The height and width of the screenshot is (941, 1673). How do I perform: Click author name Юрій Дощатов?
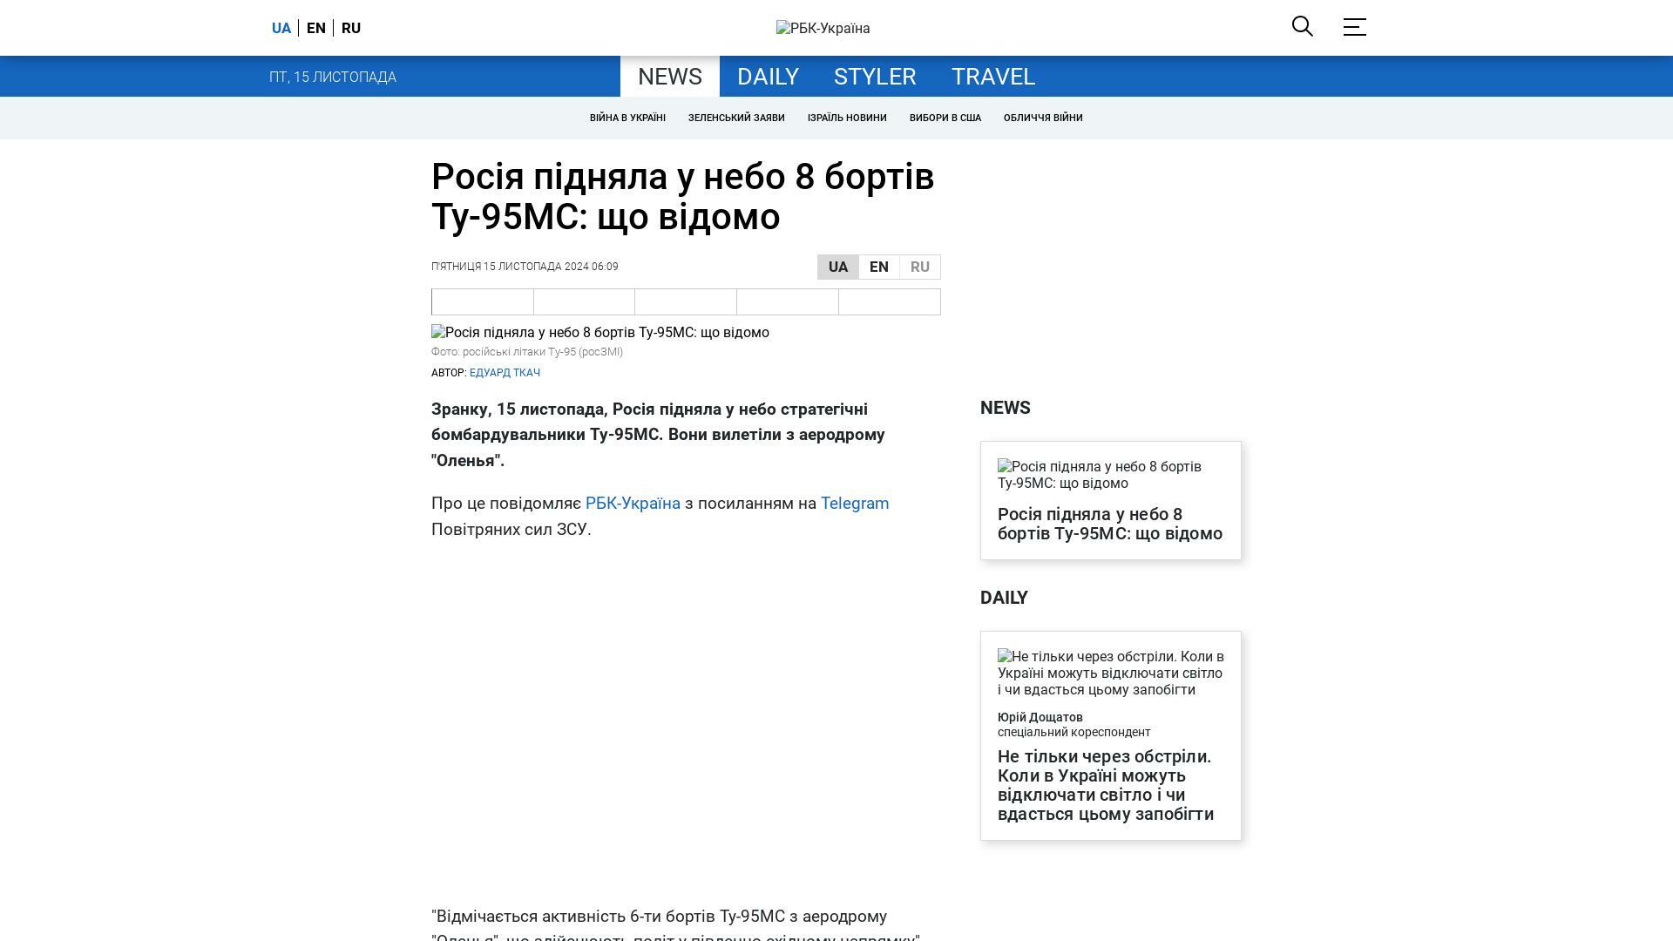pos(1040,717)
